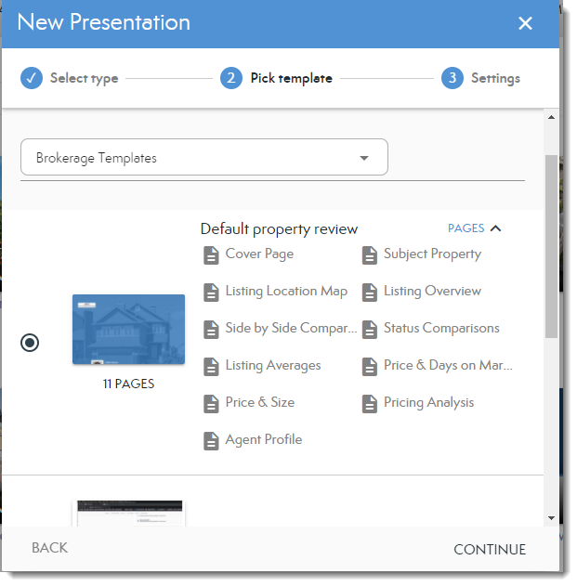
Task: Click the scrollbar down arrow
Action: 551,517
